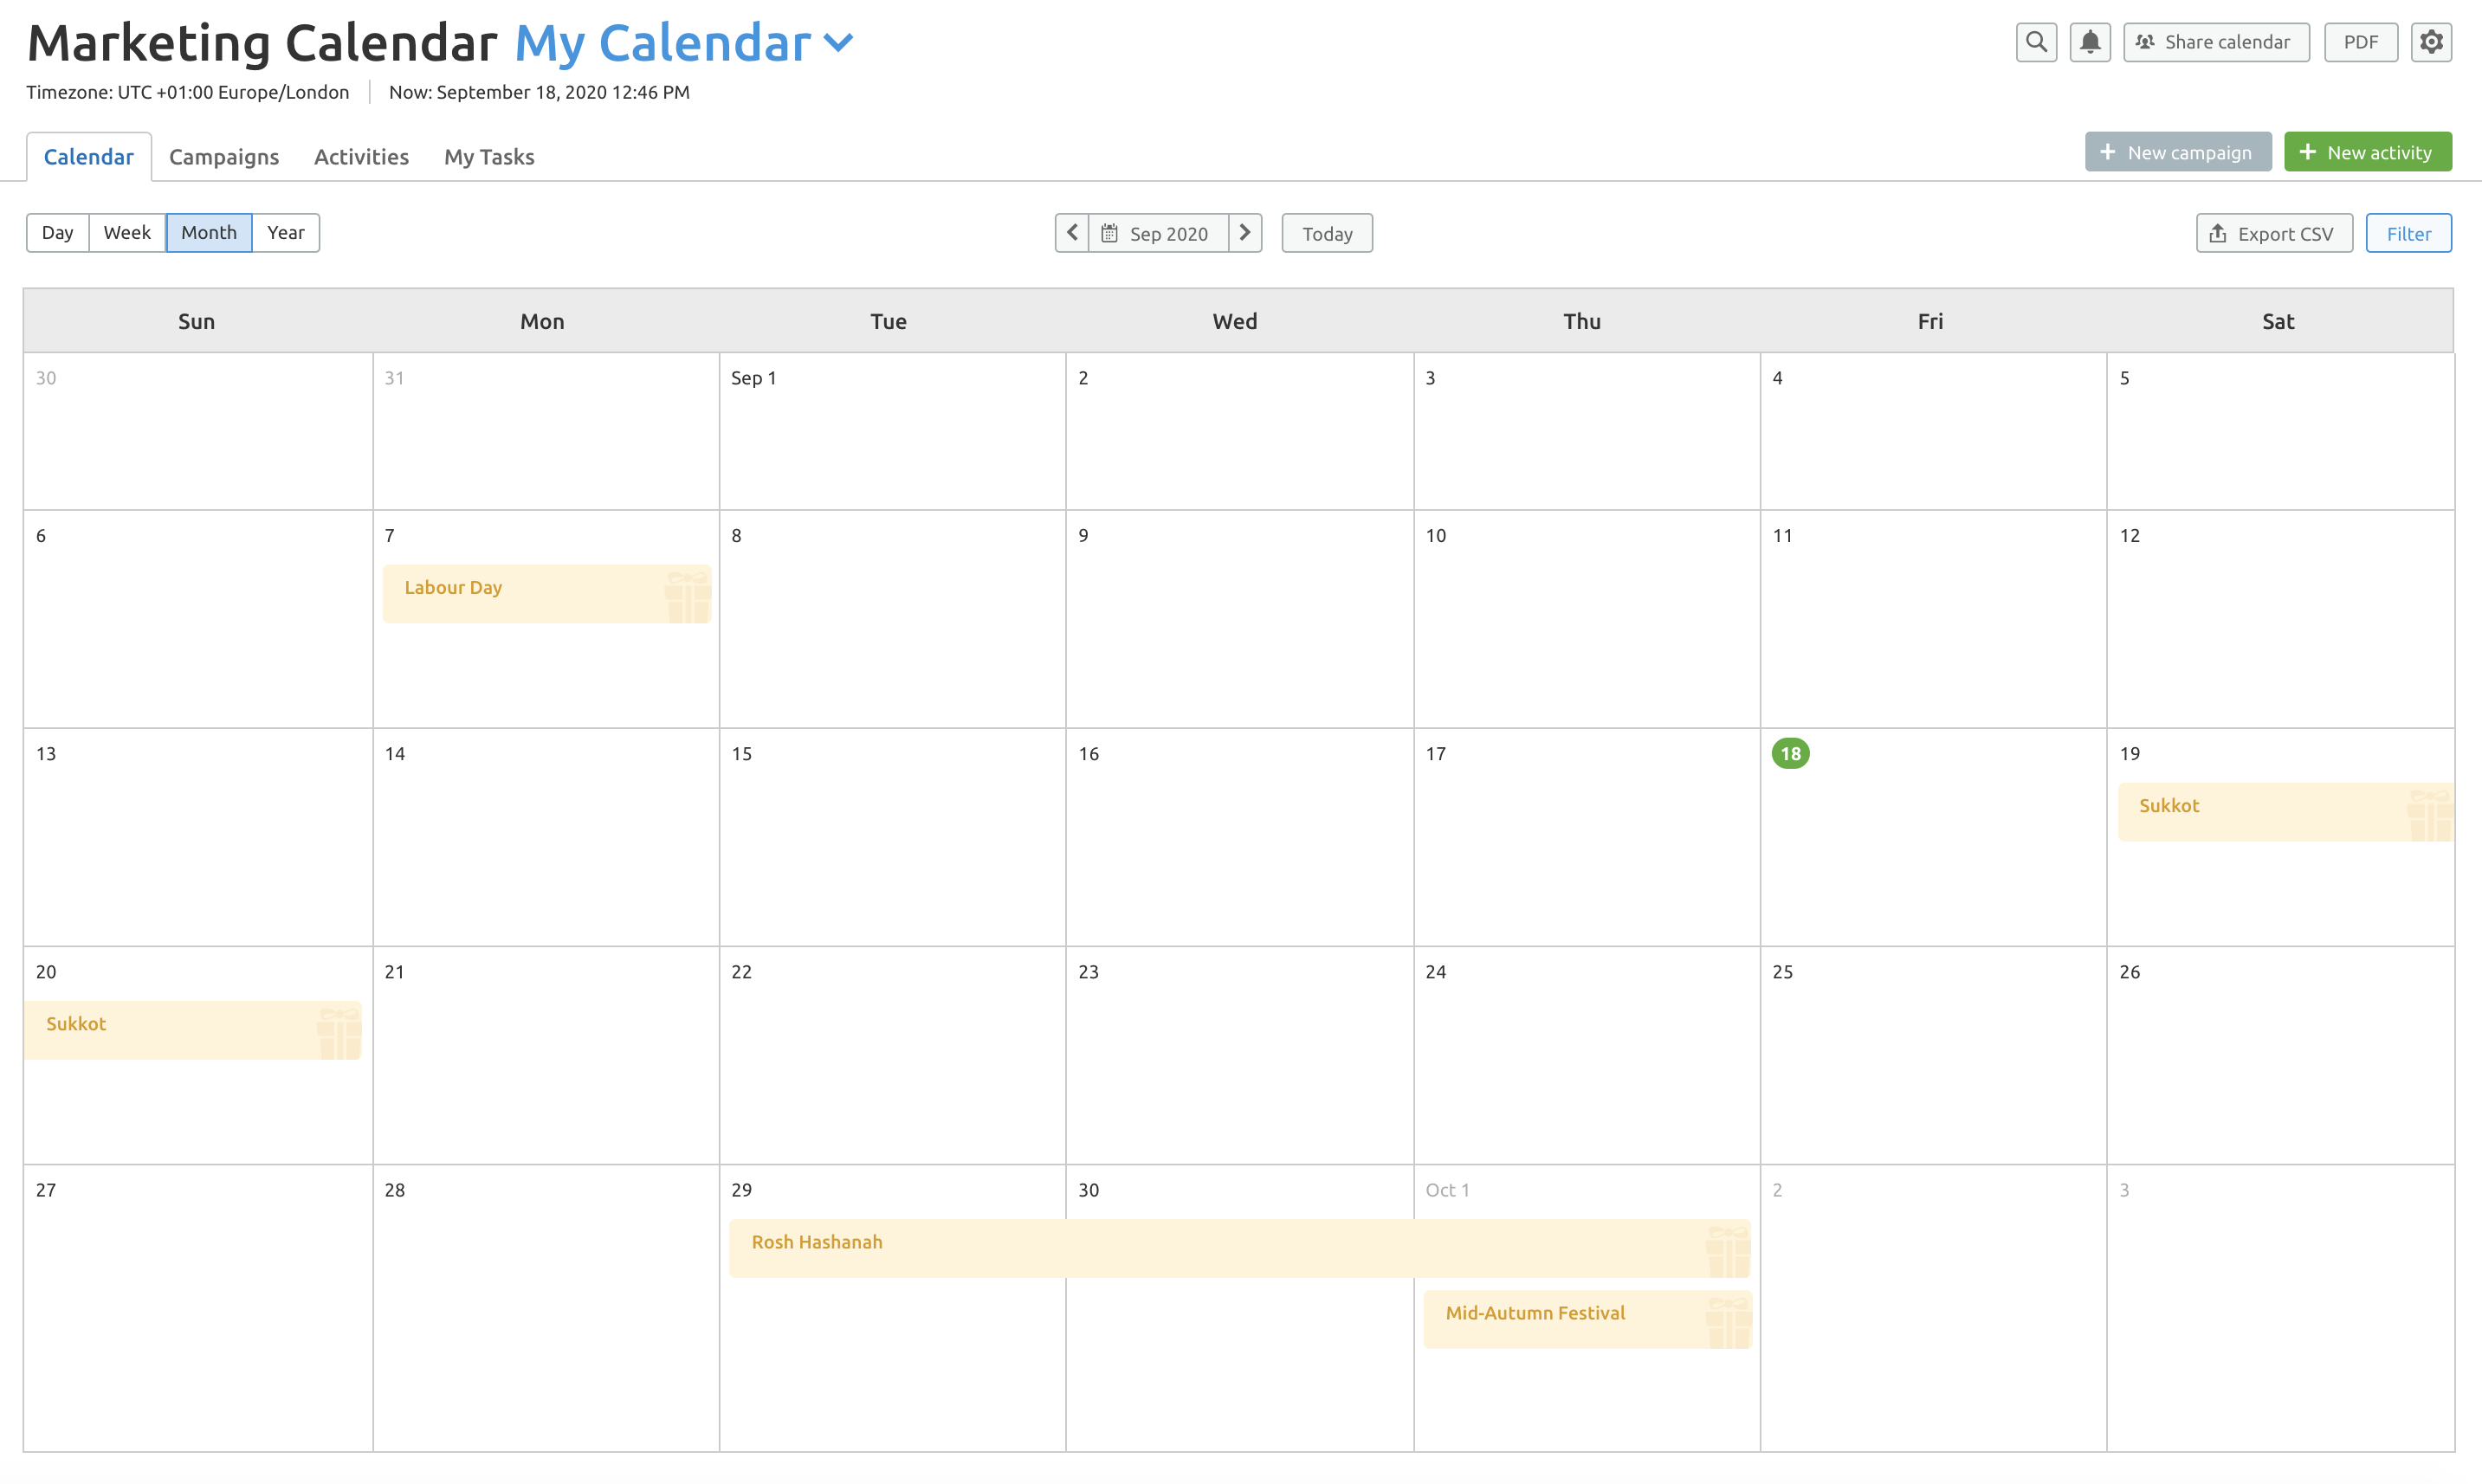
Task: Open the Campaigns tab
Action: 224,156
